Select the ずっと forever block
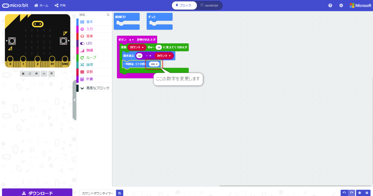Screen dimensions: 373x196 159,21
